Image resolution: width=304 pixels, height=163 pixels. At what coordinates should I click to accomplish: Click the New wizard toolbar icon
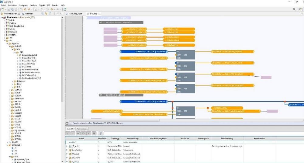tap(3, 9)
